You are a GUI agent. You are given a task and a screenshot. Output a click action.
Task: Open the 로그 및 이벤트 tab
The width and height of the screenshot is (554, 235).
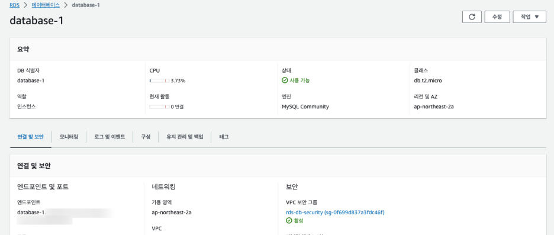pyautogui.click(x=109, y=137)
